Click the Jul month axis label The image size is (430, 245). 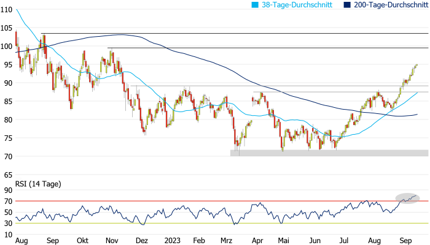click(344, 241)
